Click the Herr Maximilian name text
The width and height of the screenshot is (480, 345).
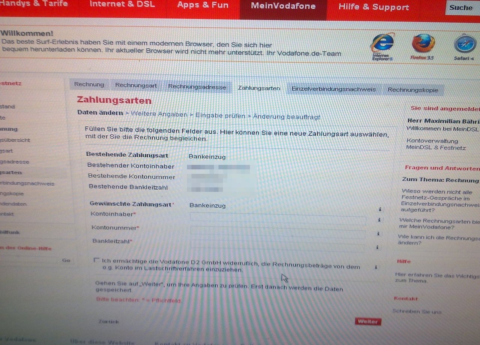443,121
